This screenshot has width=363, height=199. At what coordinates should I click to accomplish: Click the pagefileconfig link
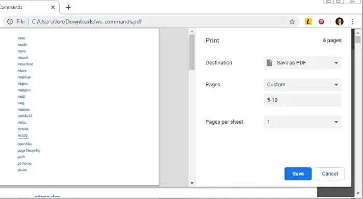[x=29, y=150]
